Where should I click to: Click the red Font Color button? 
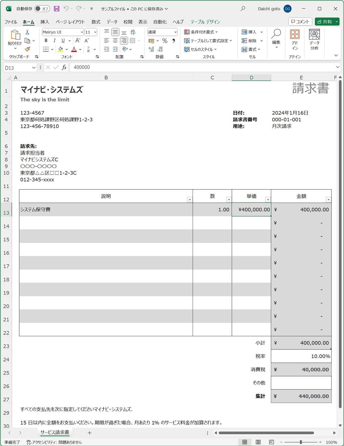pyautogui.click(x=74, y=49)
